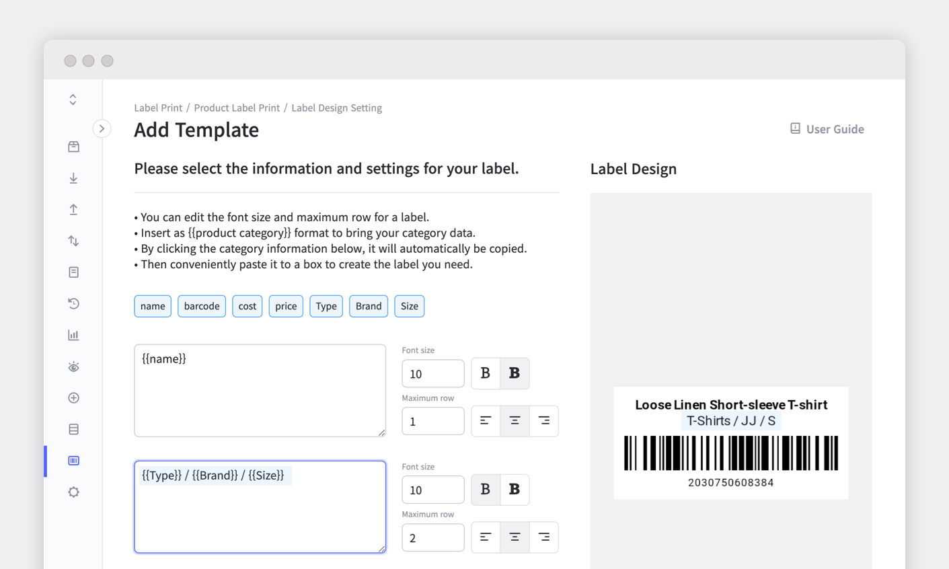Select the history icon in the sidebar

pyautogui.click(x=73, y=303)
